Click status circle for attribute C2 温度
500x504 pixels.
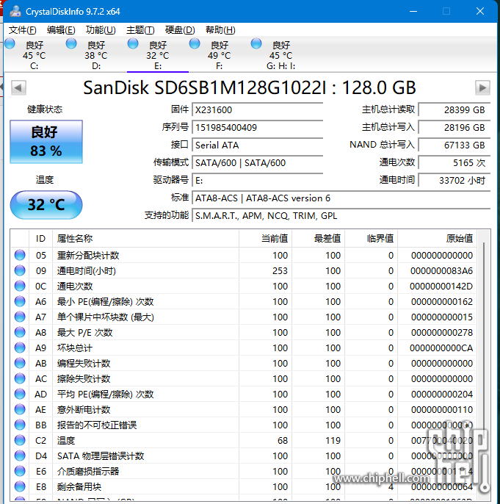coord(20,440)
